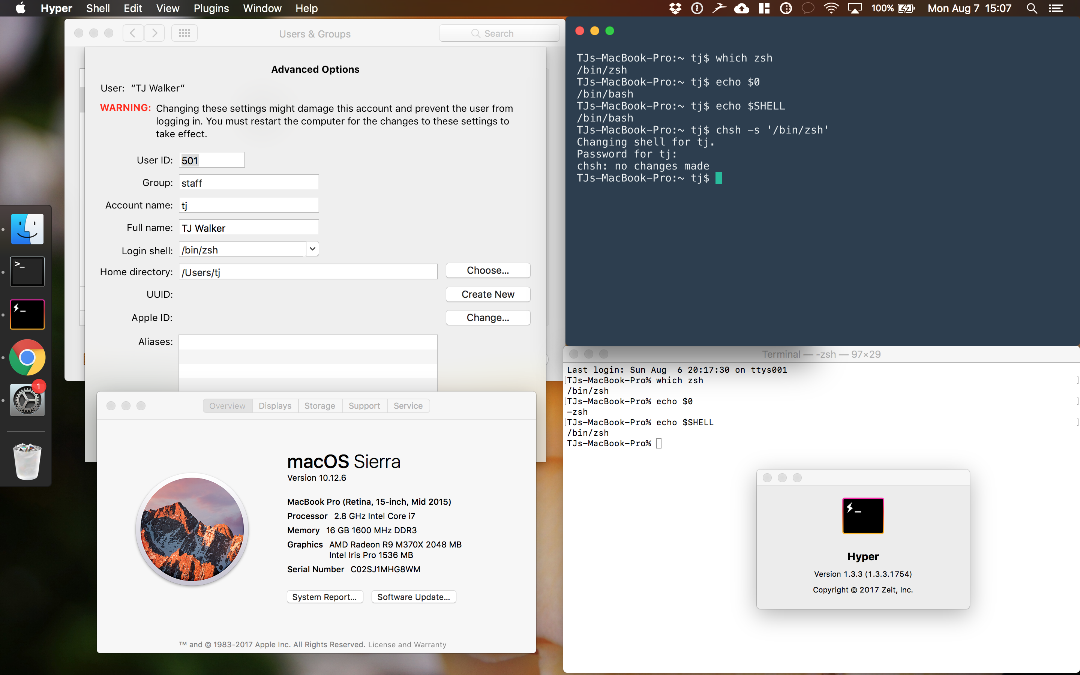The image size is (1080, 675).
Task: Click the Create New UUID button
Action: [x=487, y=294]
